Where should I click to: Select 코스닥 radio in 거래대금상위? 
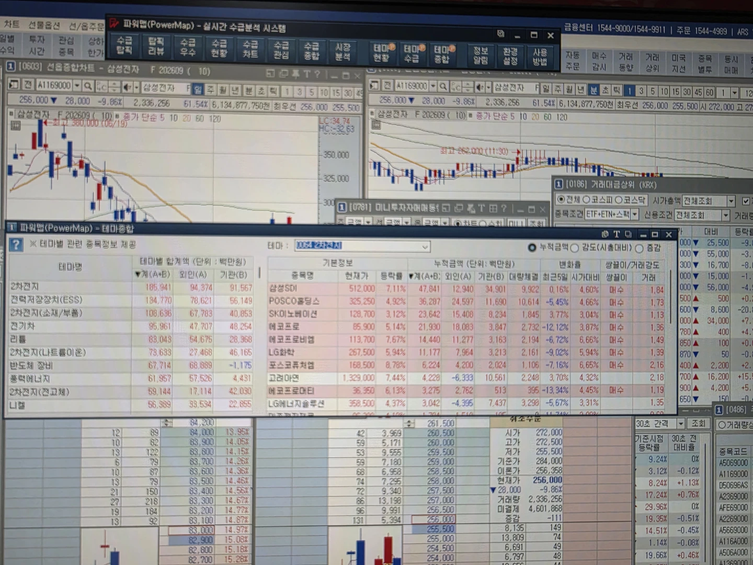pyautogui.click(x=619, y=200)
